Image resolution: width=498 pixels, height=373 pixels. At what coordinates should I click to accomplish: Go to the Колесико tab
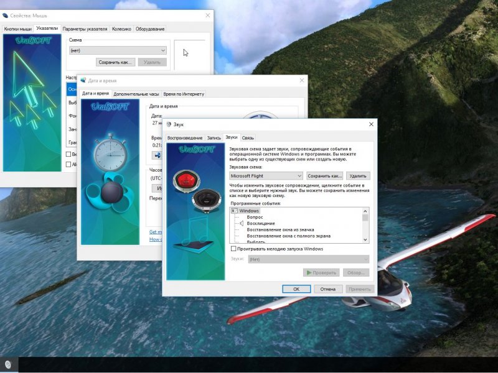pos(121,29)
